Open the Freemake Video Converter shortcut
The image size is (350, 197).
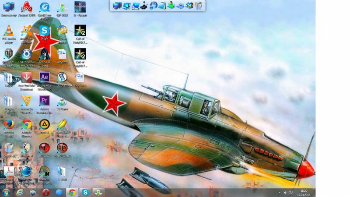point(27,101)
